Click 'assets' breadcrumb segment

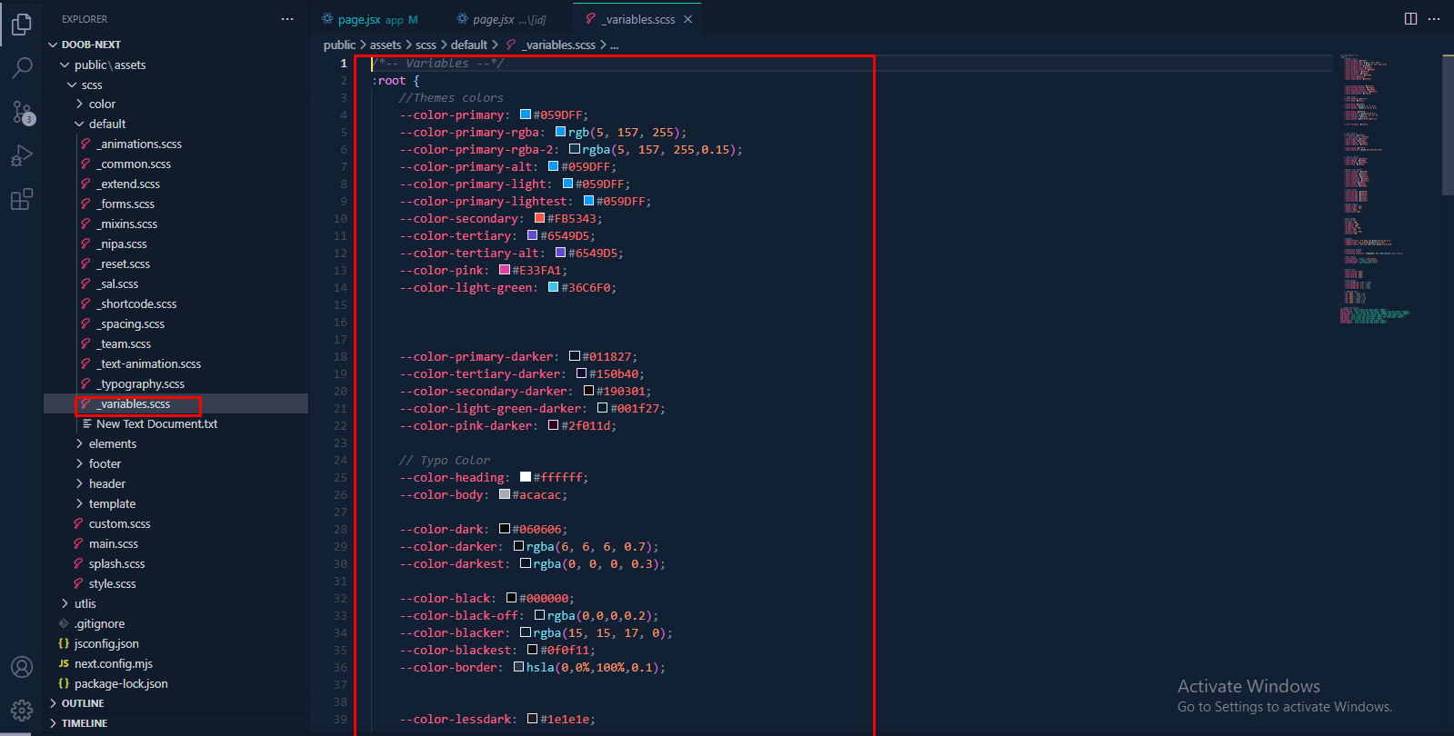pos(386,45)
